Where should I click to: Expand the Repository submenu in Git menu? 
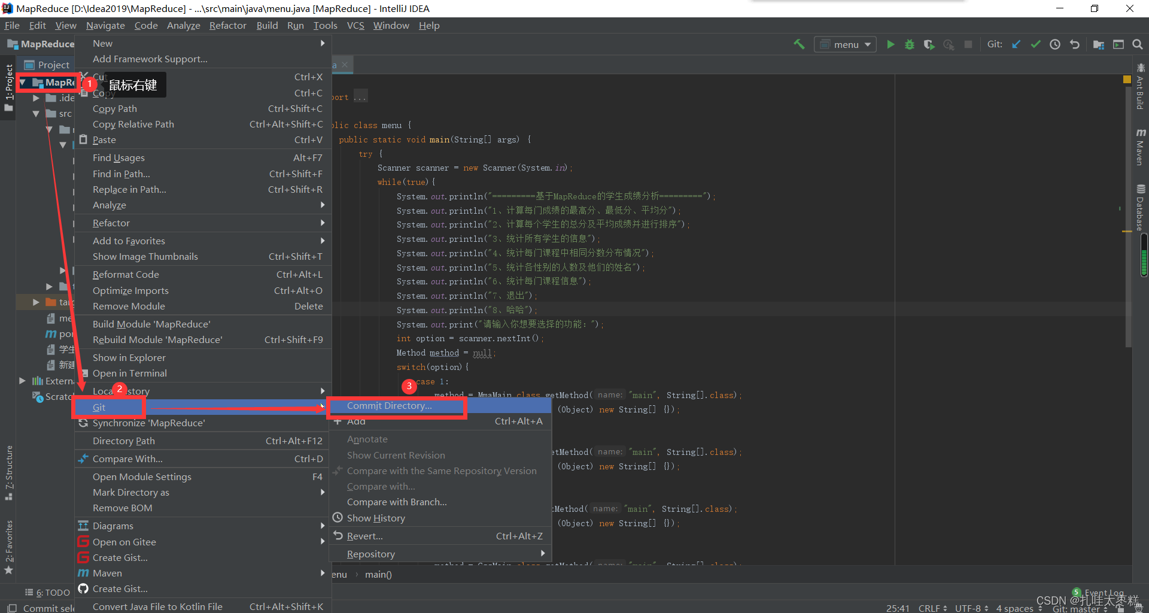440,554
